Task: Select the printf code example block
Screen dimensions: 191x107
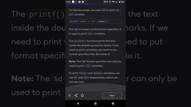Action: click(x=95, y=21)
